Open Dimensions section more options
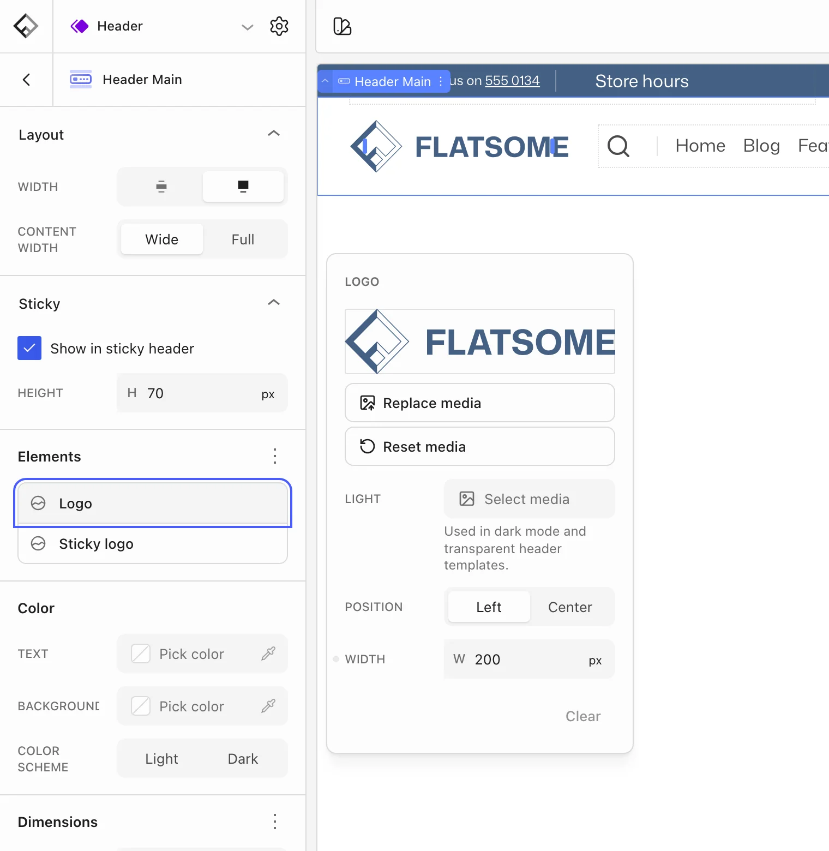 click(x=275, y=822)
